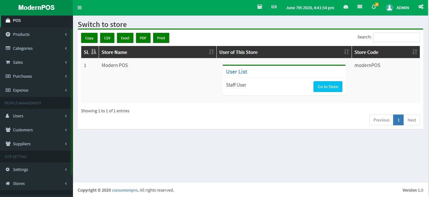Click the POS shopping bag icon
Image resolution: width=429 pixels, height=197 pixels.
(x=8, y=20)
